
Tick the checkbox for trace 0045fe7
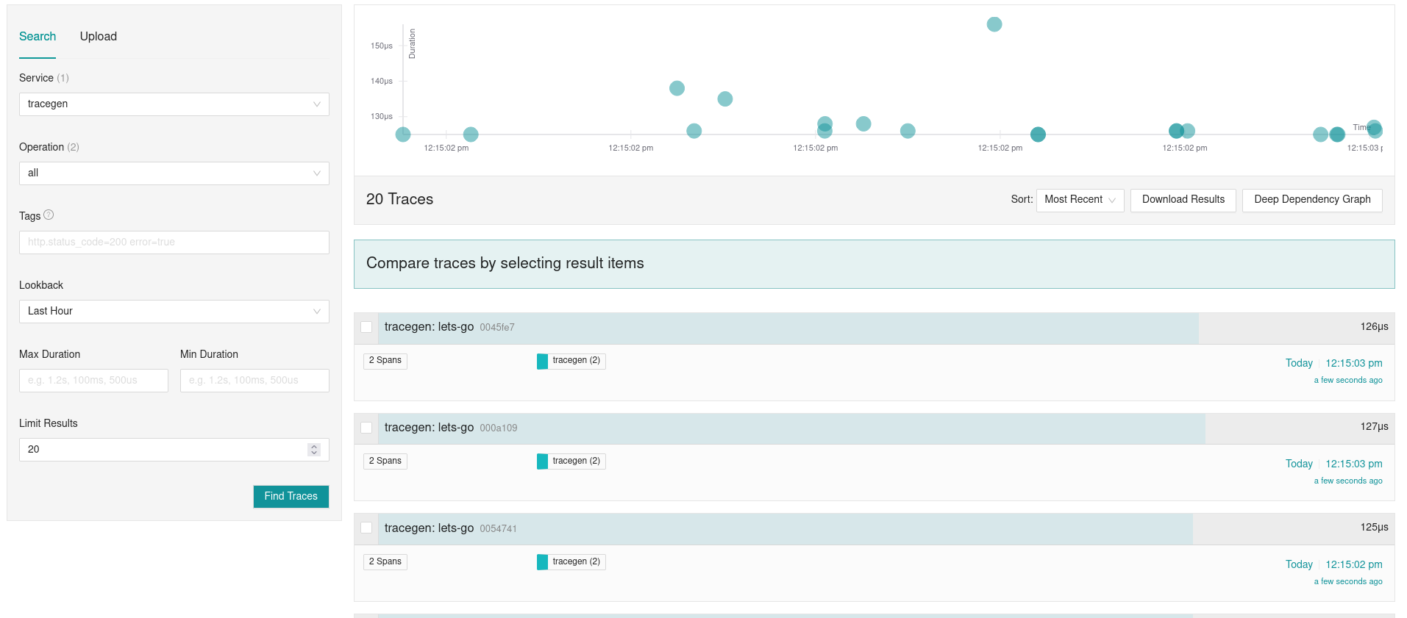tap(366, 328)
